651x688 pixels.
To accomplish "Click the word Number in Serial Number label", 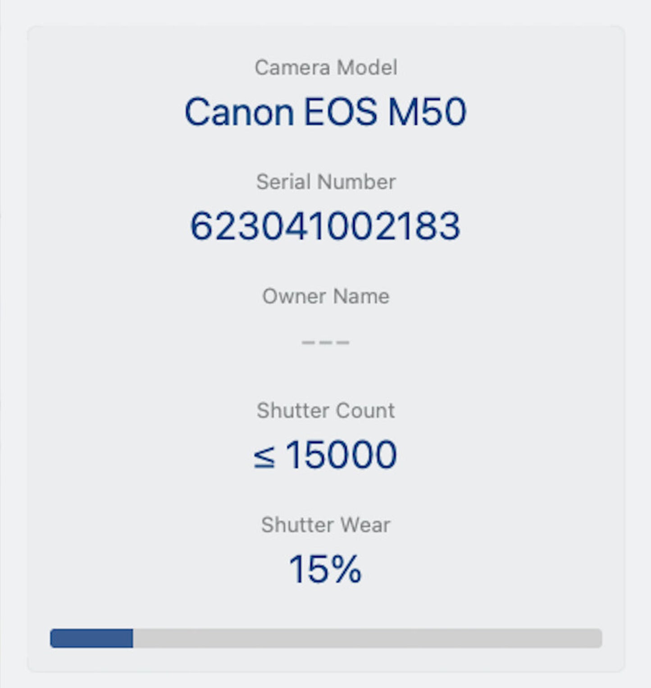I will (356, 182).
